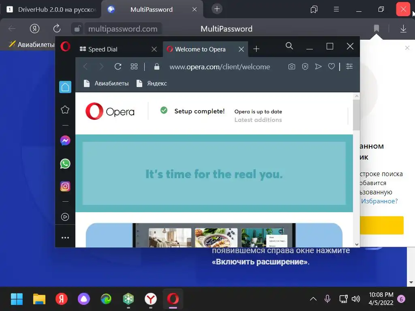Viewport: 415px width, 311px height.
Task: Click yellow button in Yandex popup
Action: click(x=382, y=225)
